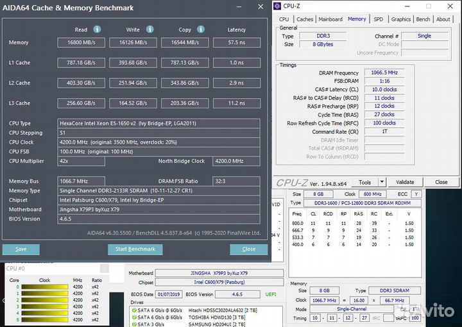Open the About tab in CPU-Z
The image size is (462, 327).
point(443,19)
